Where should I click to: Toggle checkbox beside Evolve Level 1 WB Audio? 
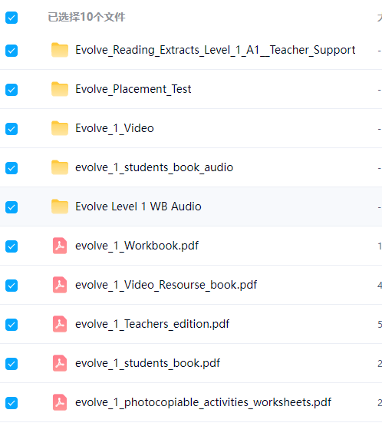pyautogui.click(x=12, y=207)
